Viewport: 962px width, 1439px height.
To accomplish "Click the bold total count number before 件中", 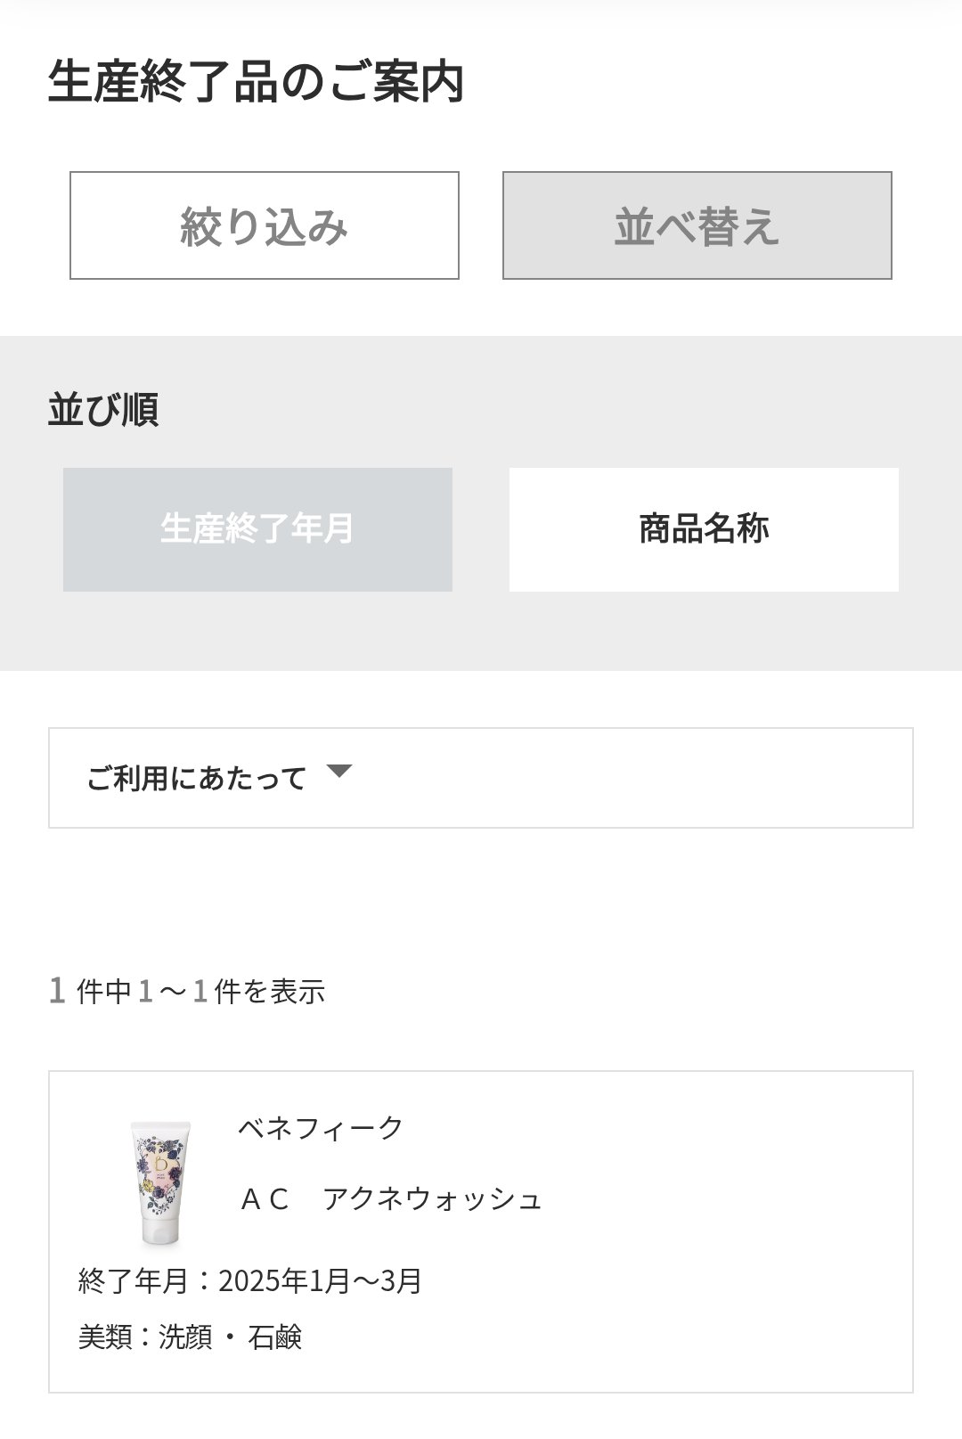I will (x=57, y=991).
